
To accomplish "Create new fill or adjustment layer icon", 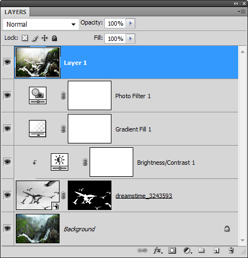I will coord(187,250).
